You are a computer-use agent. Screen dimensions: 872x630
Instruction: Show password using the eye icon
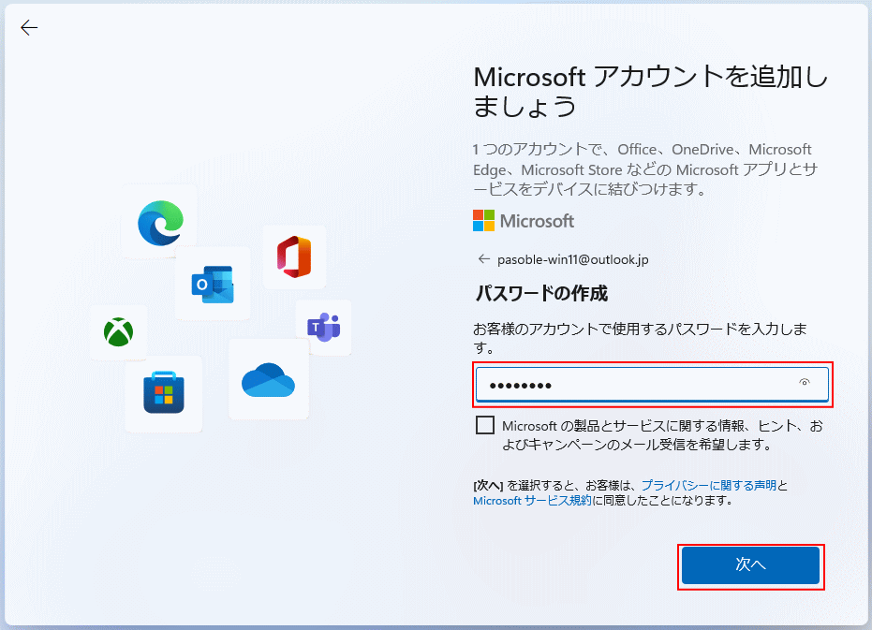click(x=805, y=383)
